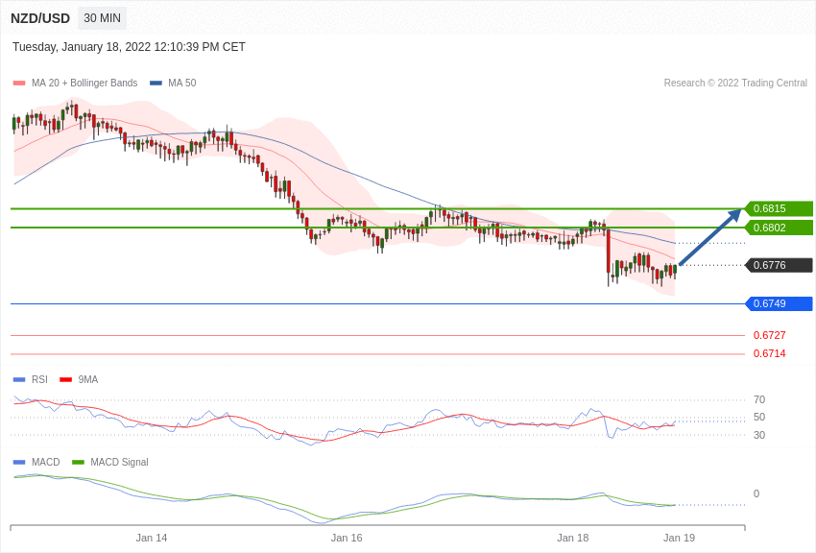This screenshot has width=816, height=553.
Task: Click the RSI legend label
Action: click(39, 380)
